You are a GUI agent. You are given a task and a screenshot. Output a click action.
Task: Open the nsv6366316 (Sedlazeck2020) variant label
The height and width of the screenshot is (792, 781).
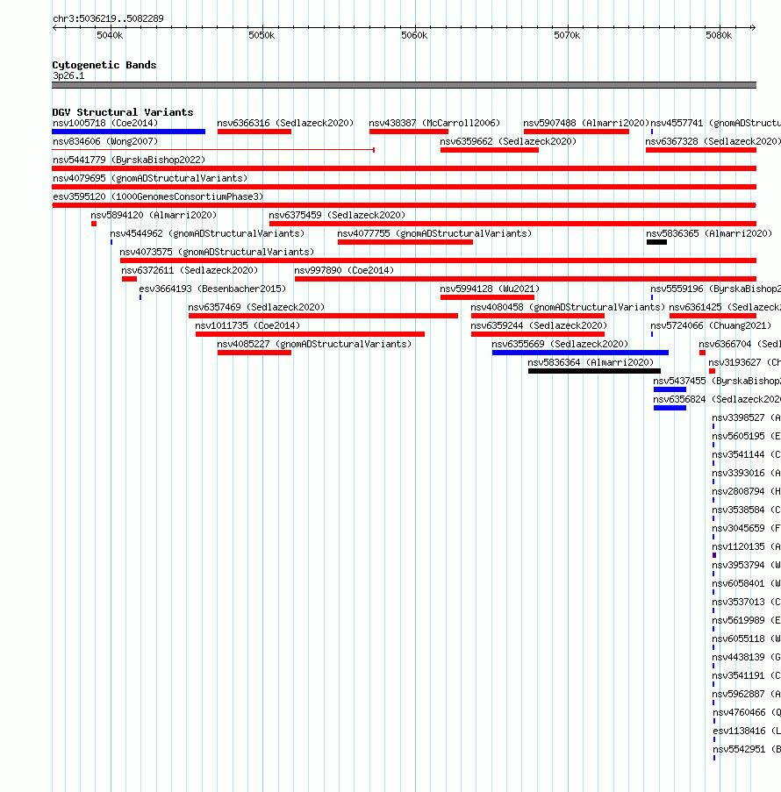click(285, 124)
